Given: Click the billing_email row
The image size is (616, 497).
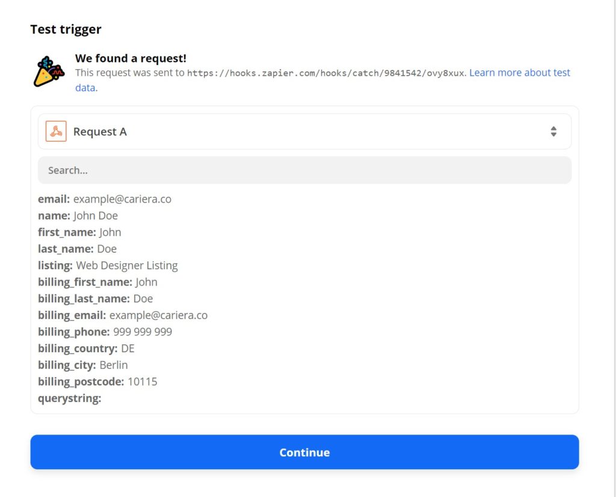Looking at the screenshot, I should [x=123, y=316].
